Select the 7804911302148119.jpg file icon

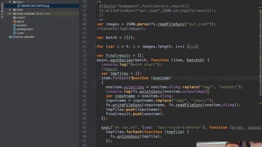(x=18, y=6)
